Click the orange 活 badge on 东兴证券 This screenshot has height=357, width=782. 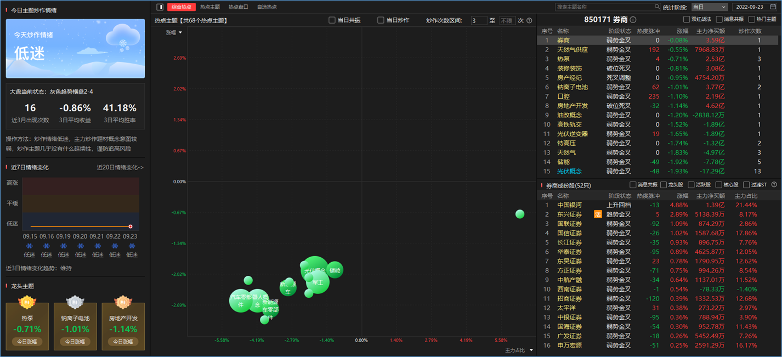598,214
